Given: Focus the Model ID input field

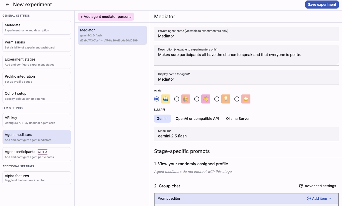Looking at the screenshot, I should click(246, 136).
